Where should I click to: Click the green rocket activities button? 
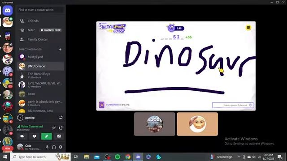[x=47, y=136]
